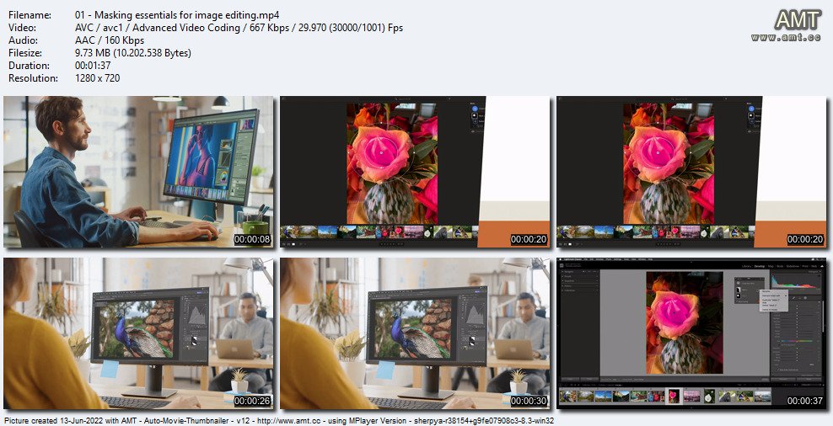The image size is (833, 426).
Task: Click the filename text '01 - Masking essentials for image editing.mp4'
Action: coord(177,15)
